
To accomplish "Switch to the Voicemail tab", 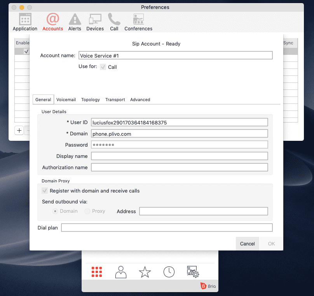I will 66,100.
